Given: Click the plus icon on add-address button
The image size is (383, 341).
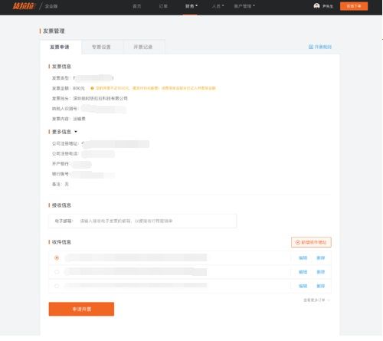Looking at the screenshot, I should point(297,242).
